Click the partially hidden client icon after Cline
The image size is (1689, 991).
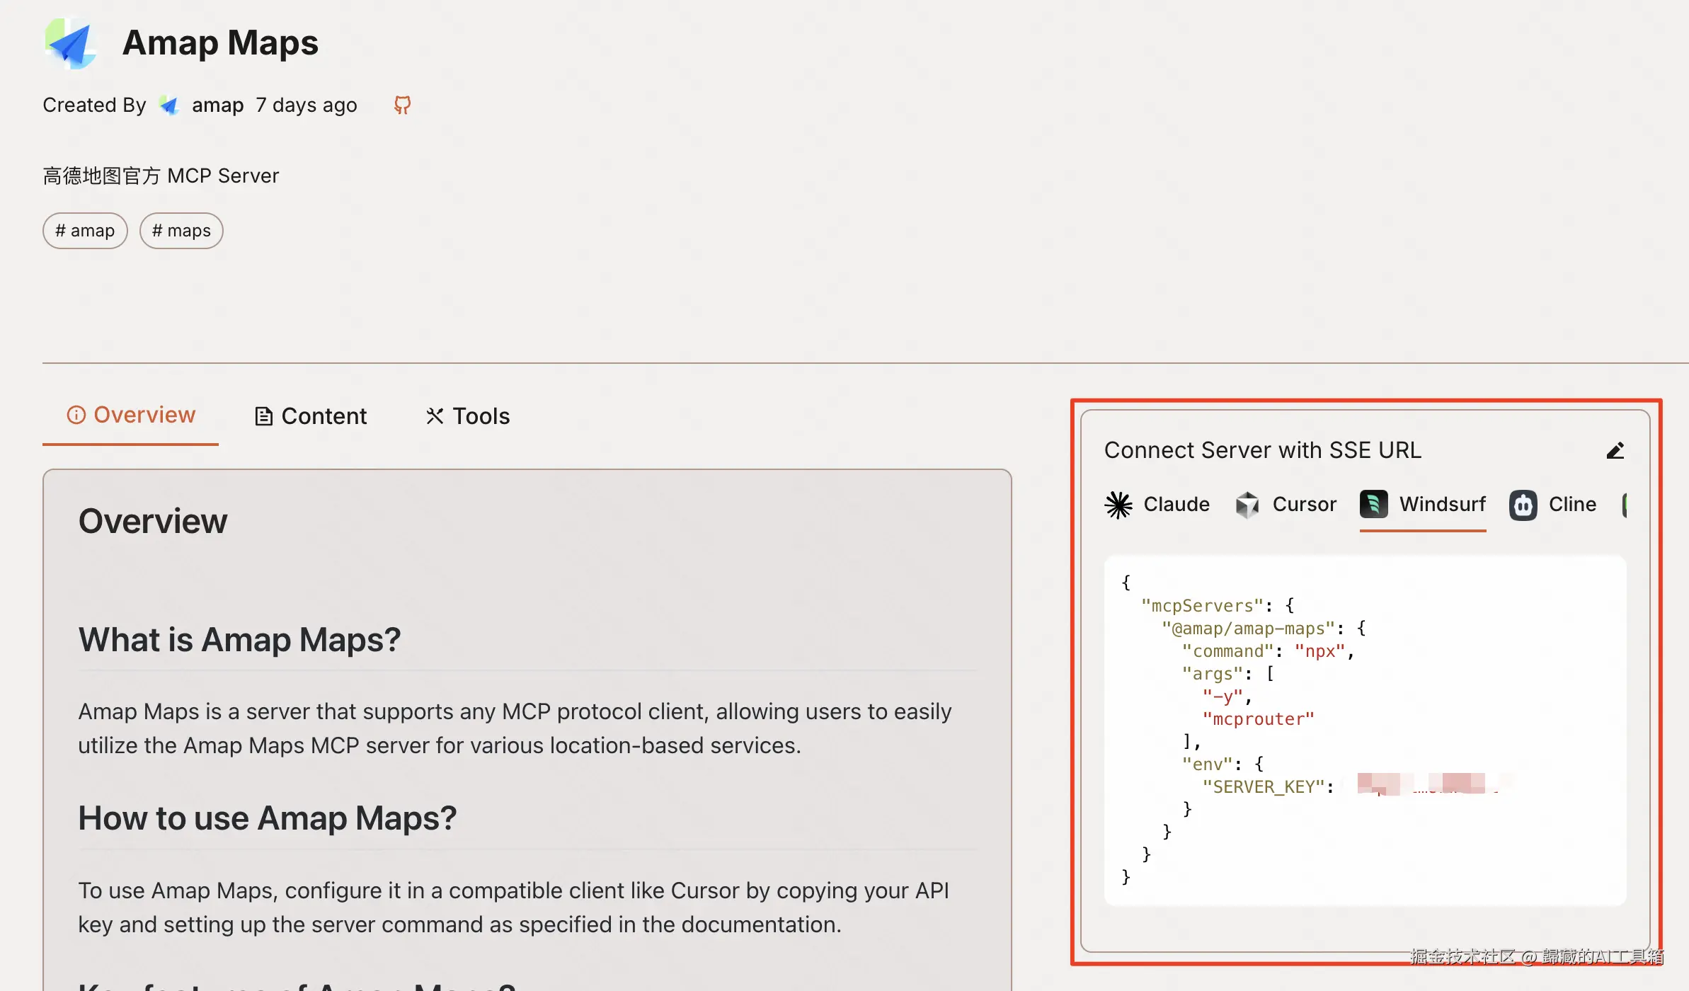1624,505
